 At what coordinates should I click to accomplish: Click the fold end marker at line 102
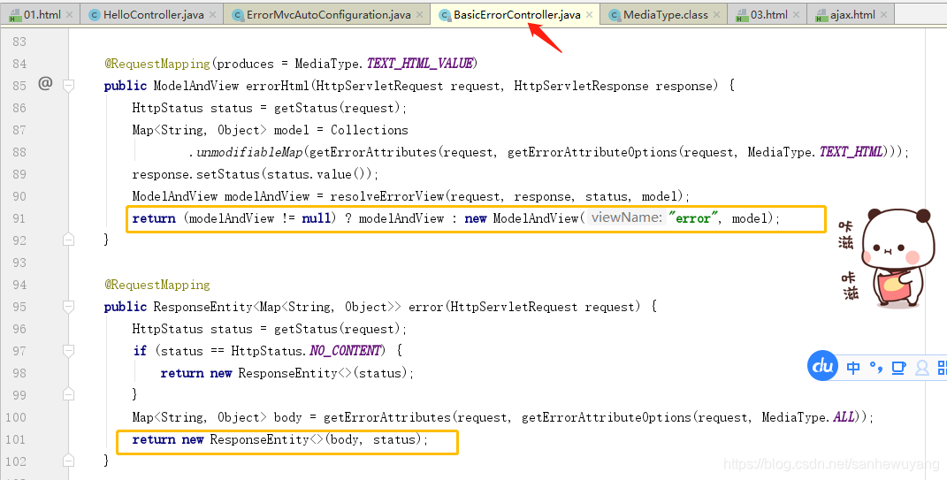68,461
